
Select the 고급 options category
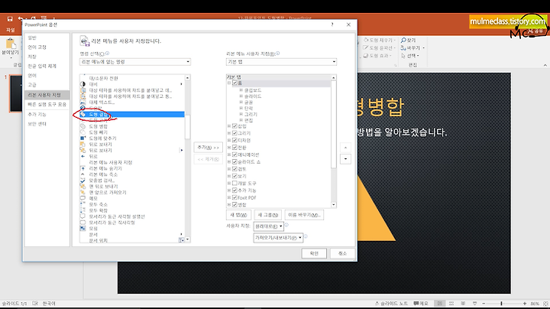(47, 85)
